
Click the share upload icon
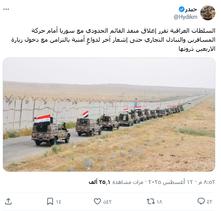8,202
